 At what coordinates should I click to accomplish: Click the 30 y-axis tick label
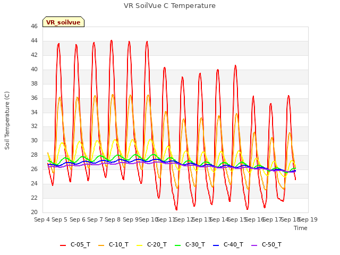[x=34, y=140]
